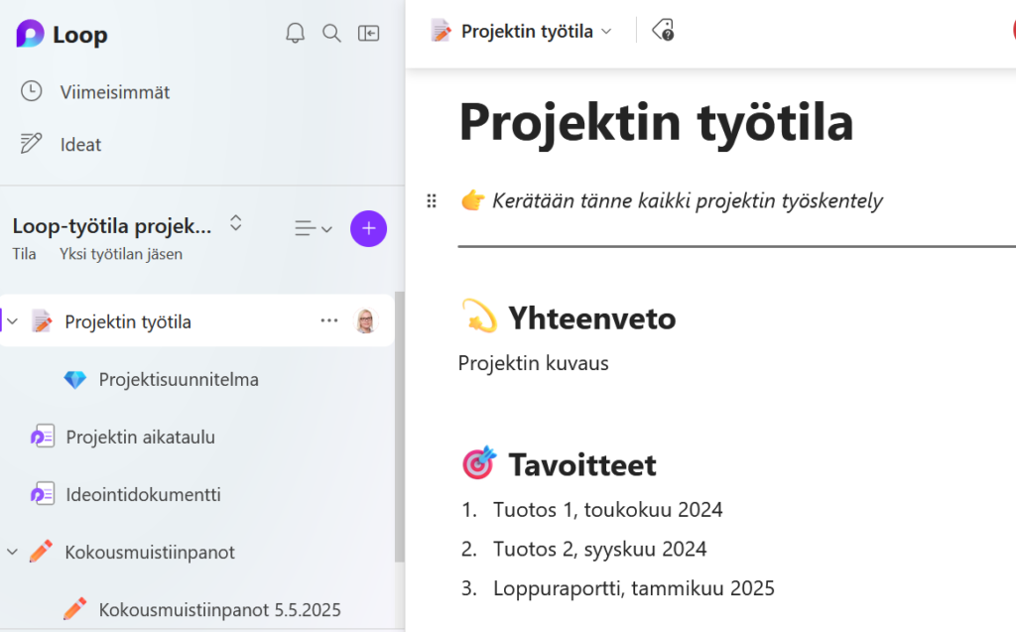1016x632 pixels.
Task: Collapse the Kokousmuistiinpanot section
Action: pyautogui.click(x=13, y=552)
